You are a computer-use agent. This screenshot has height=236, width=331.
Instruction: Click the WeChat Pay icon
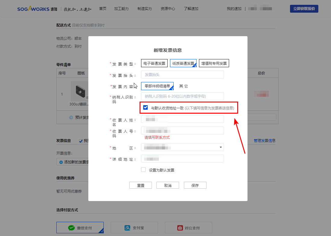71,228
